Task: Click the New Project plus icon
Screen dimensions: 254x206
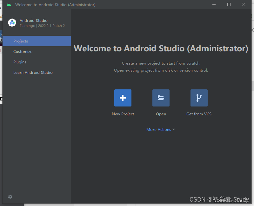Action: point(123,98)
